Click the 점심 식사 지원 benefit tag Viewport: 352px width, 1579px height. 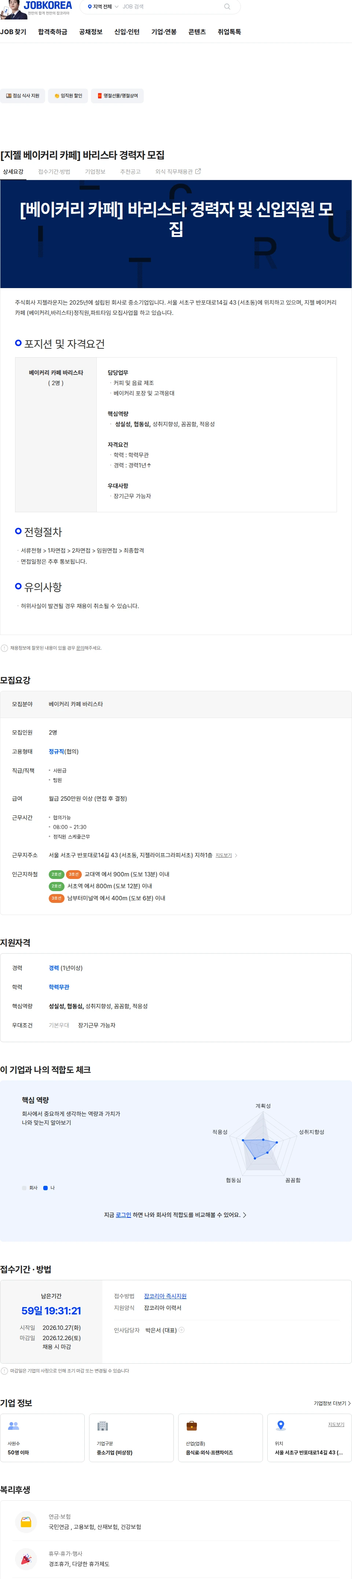pos(23,96)
